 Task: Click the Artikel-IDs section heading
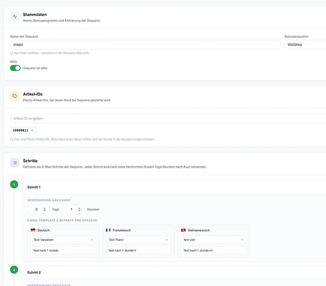pos(33,94)
